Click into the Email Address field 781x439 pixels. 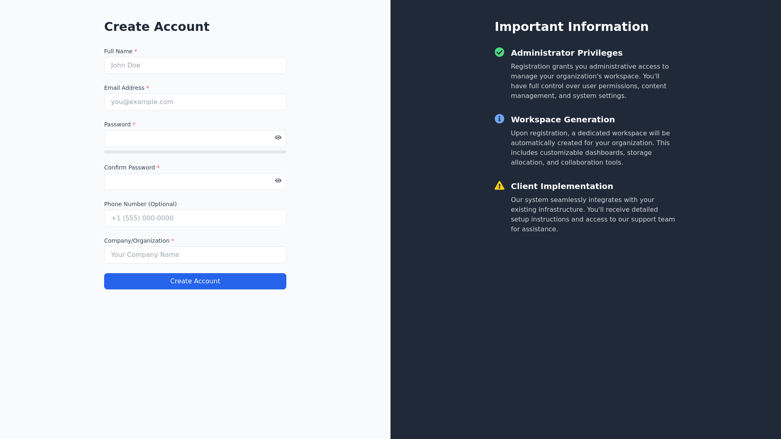click(195, 102)
